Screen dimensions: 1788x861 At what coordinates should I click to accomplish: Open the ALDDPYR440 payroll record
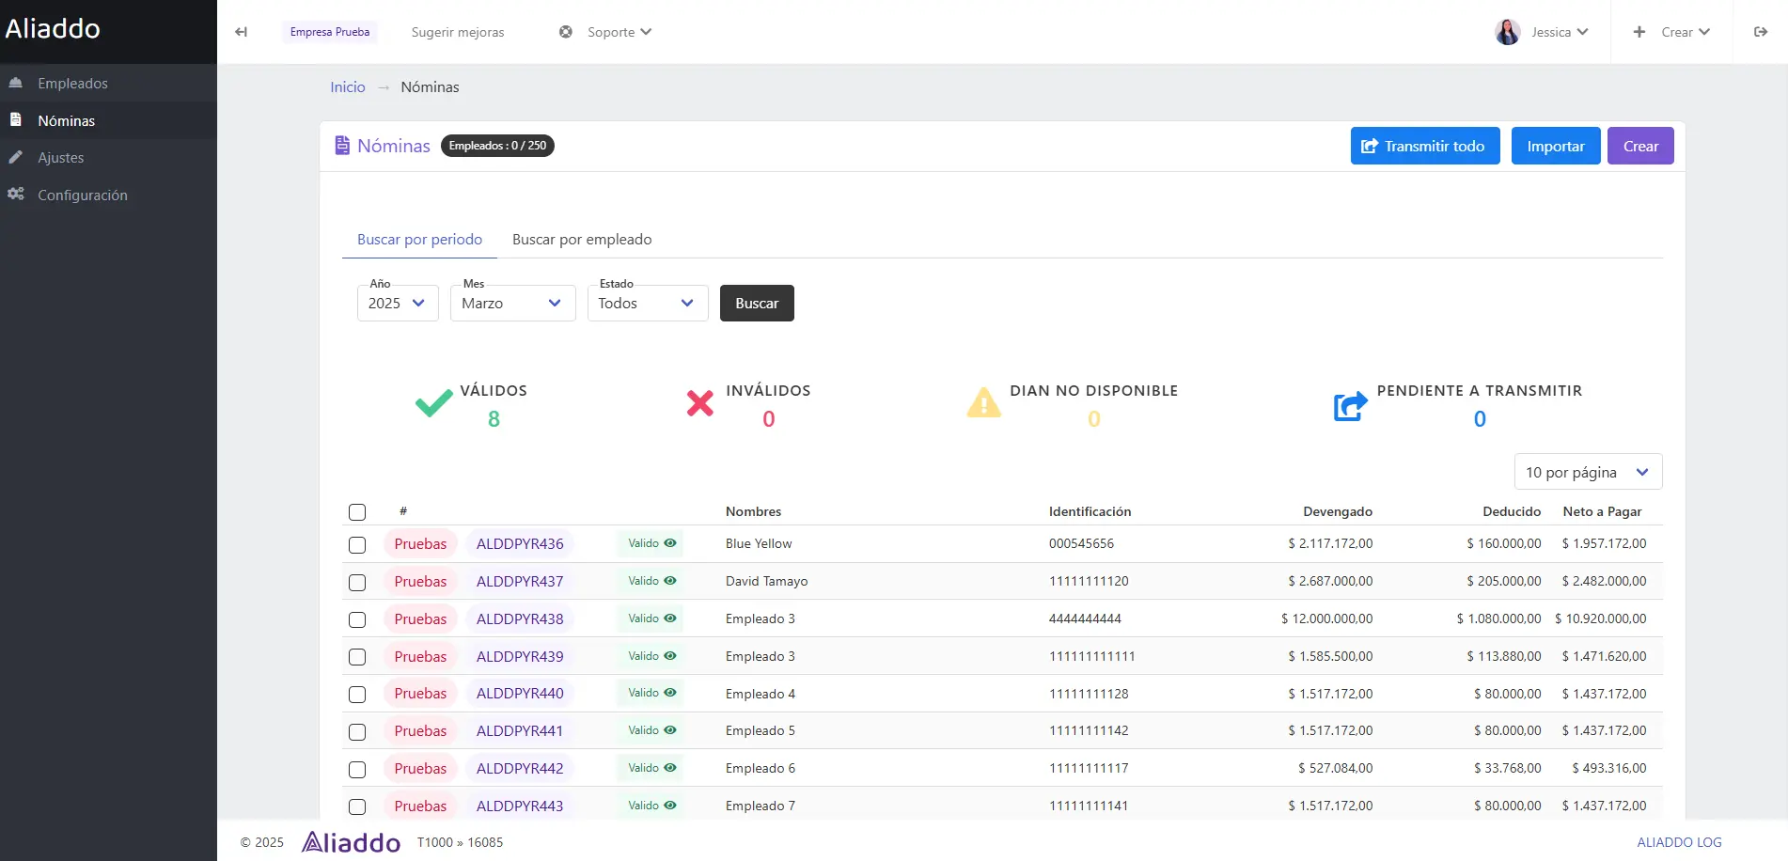(x=520, y=694)
